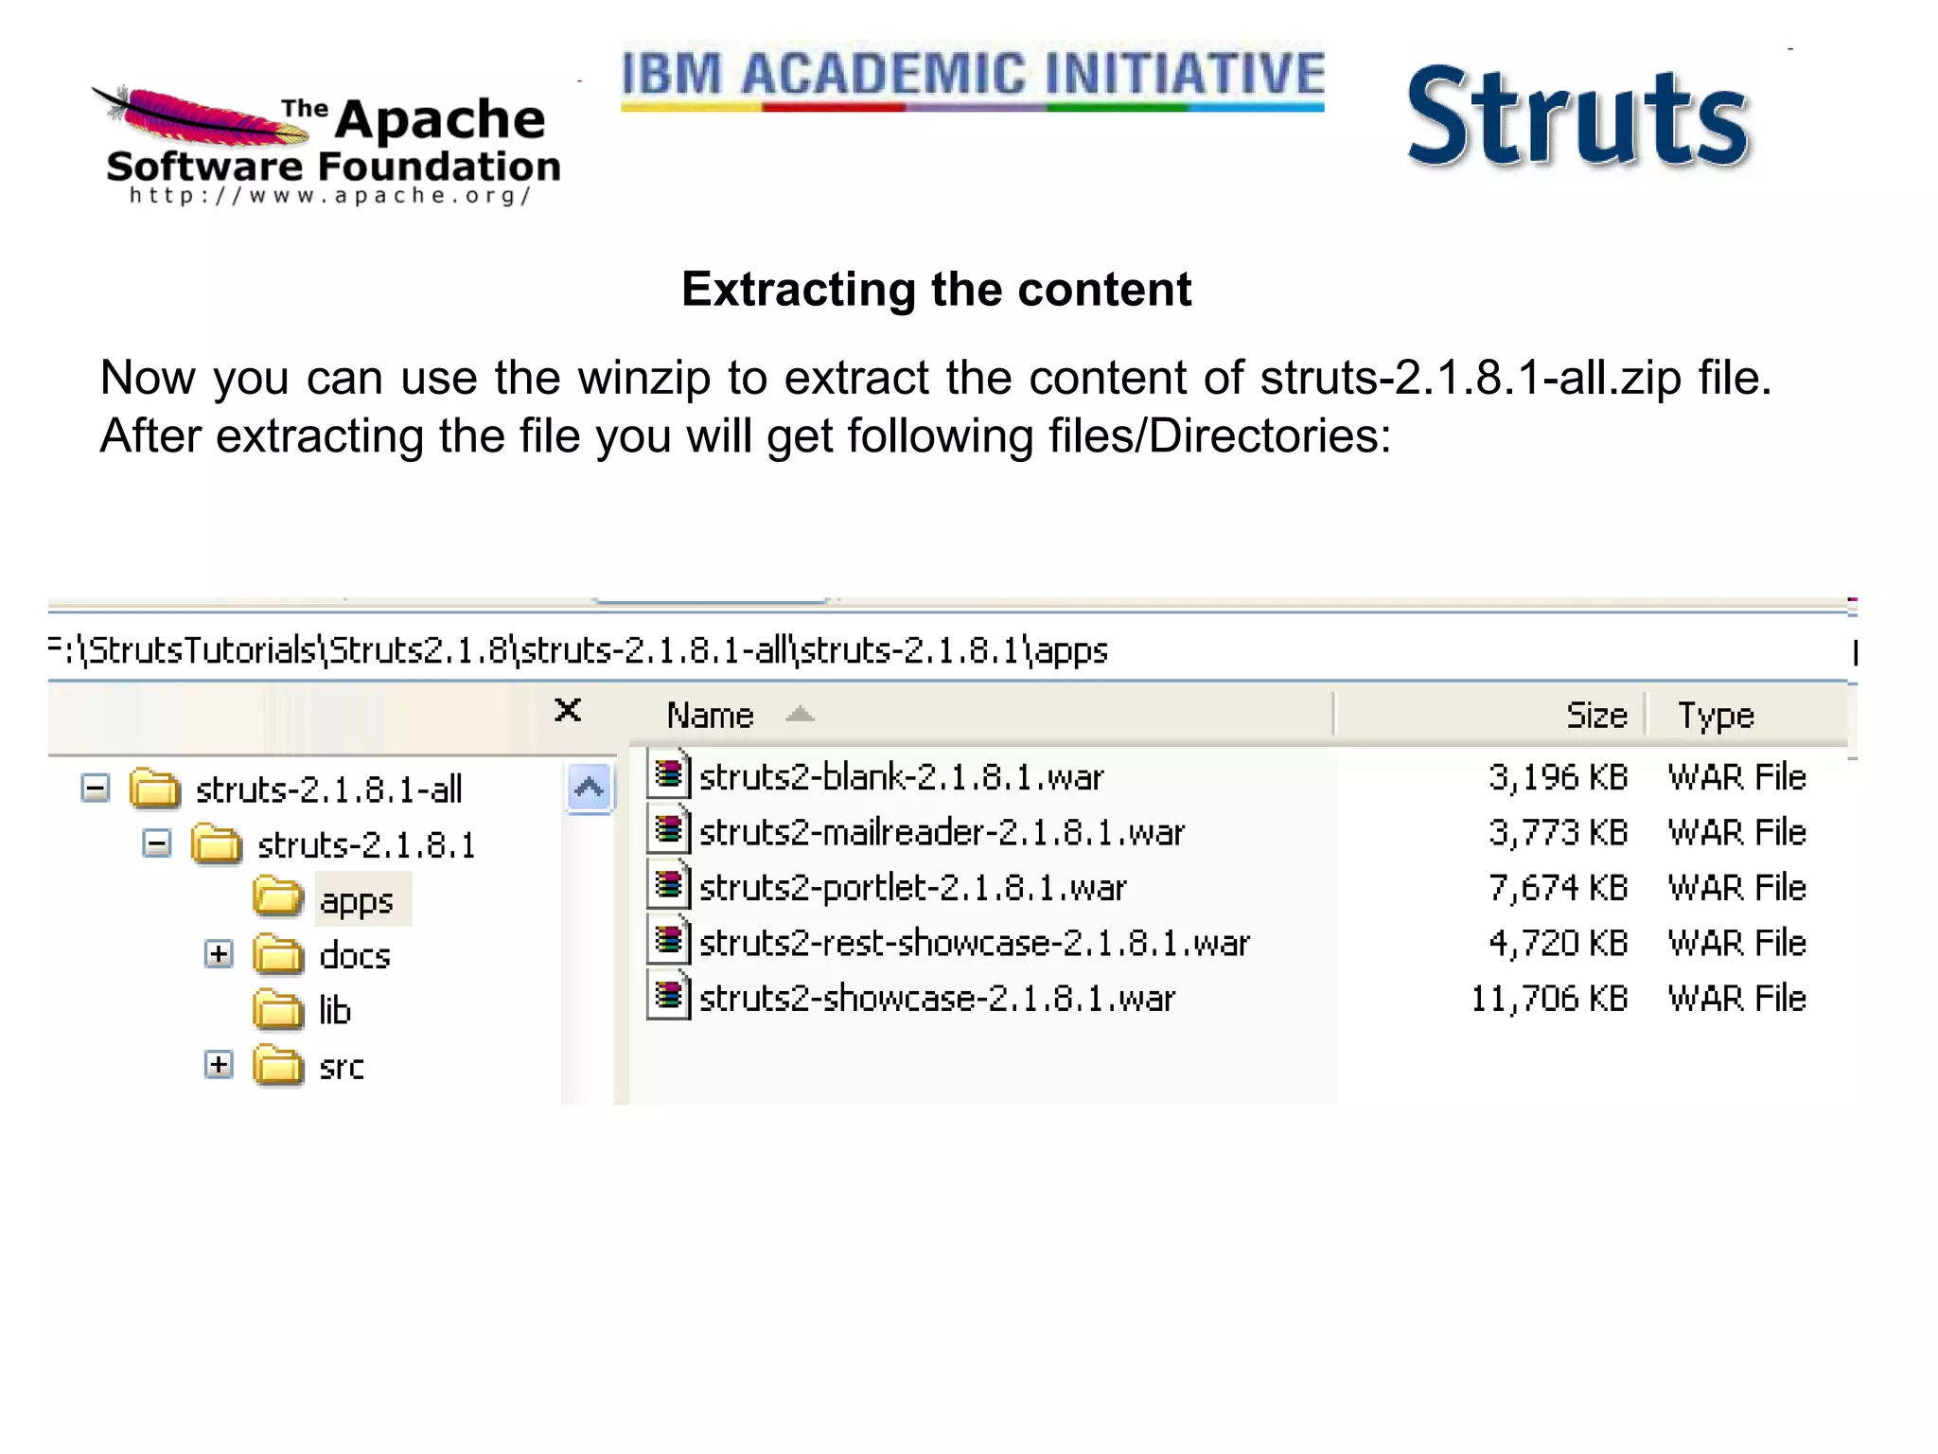1938x1454 pixels.
Task: Click the struts2-blank WAR file icon
Action: pos(669,774)
